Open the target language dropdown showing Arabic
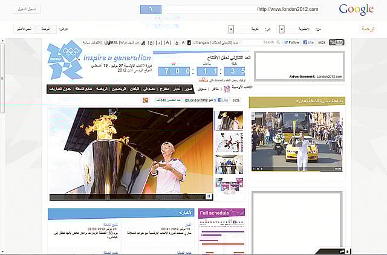 [247, 29]
